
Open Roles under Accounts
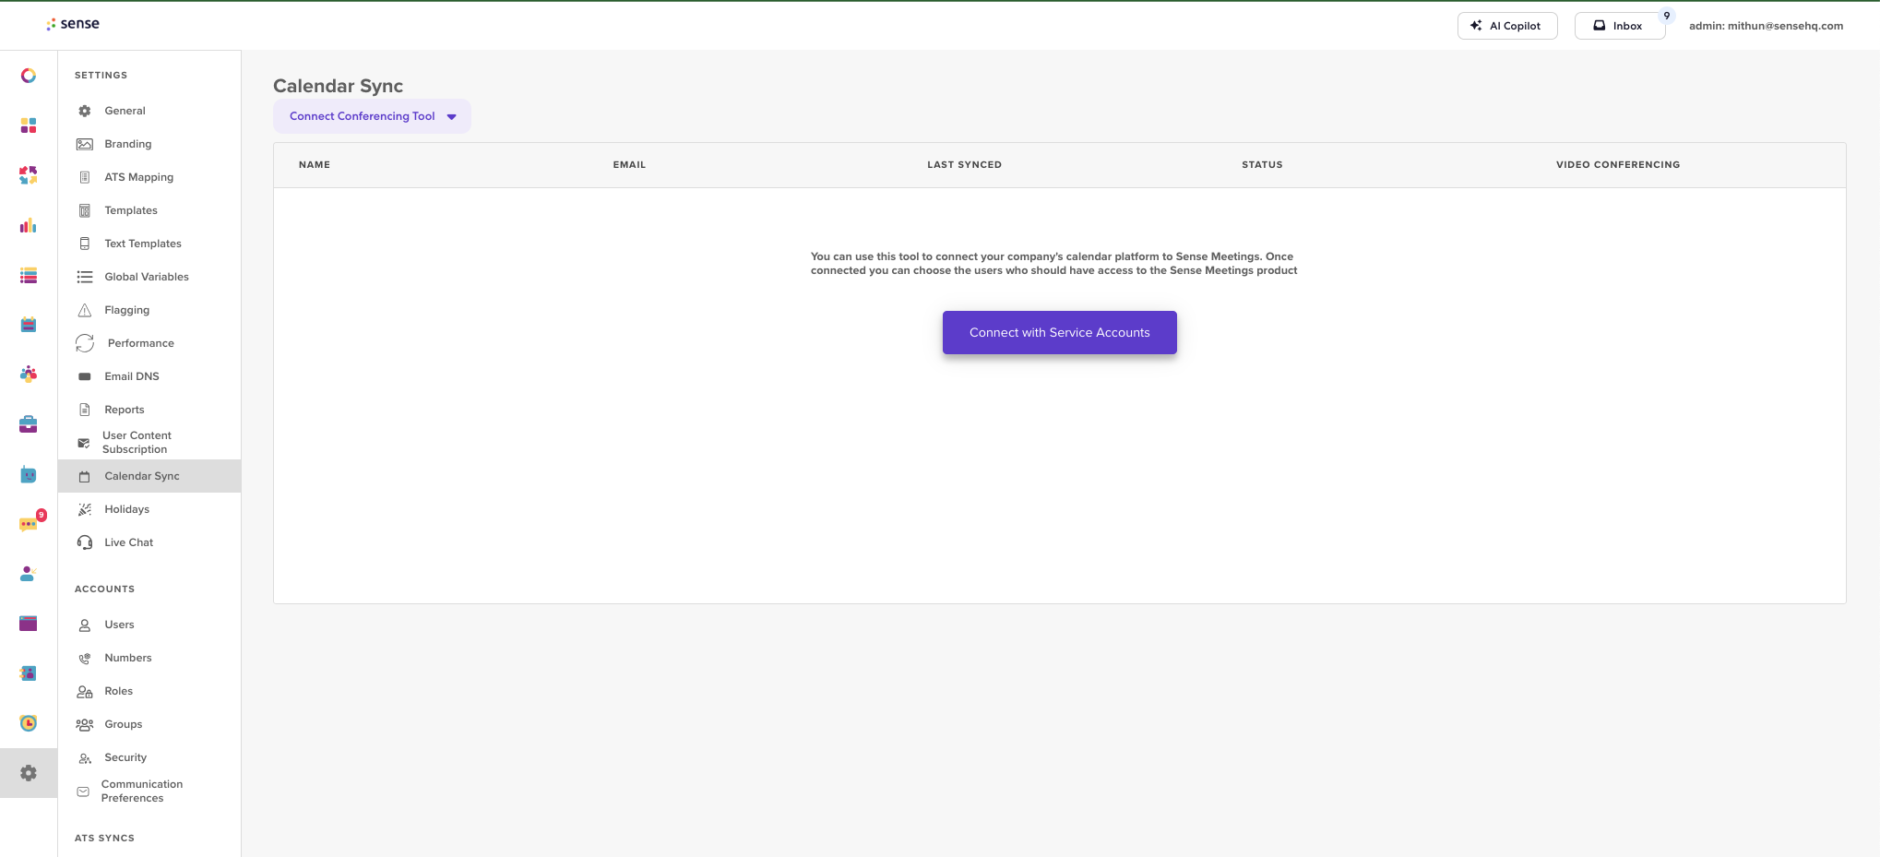pyautogui.click(x=119, y=691)
